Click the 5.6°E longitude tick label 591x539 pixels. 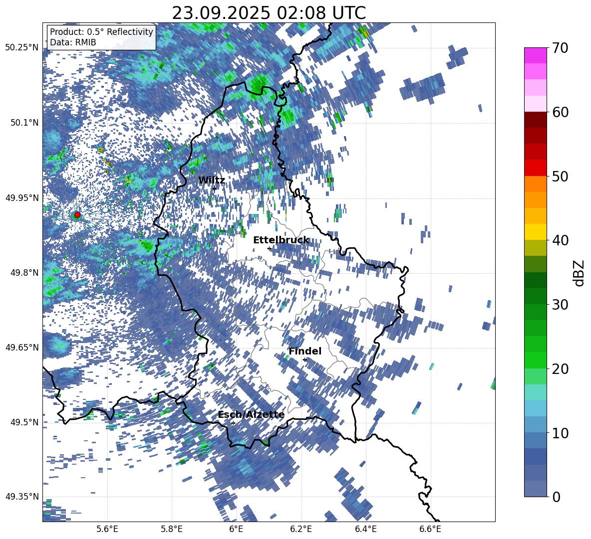tap(107, 529)
